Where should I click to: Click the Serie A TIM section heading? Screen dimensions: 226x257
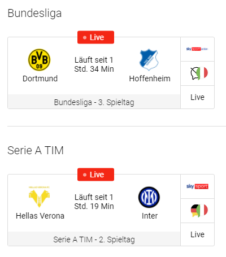point(36,150)
